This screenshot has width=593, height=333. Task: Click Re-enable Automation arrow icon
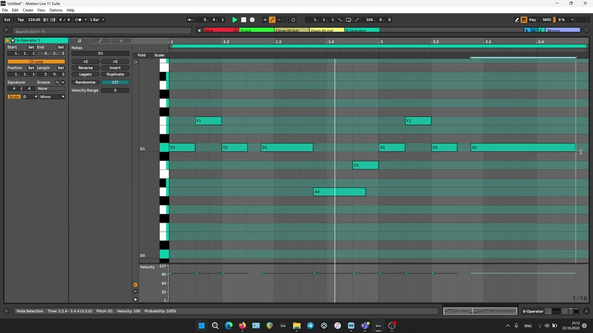(x=279, y=20)
